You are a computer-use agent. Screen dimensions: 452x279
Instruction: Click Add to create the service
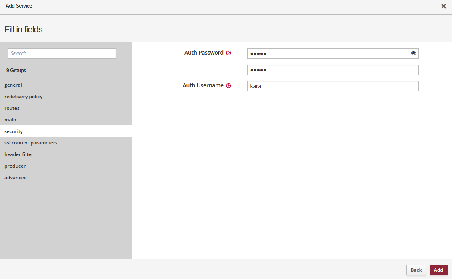tap(438, 270)
